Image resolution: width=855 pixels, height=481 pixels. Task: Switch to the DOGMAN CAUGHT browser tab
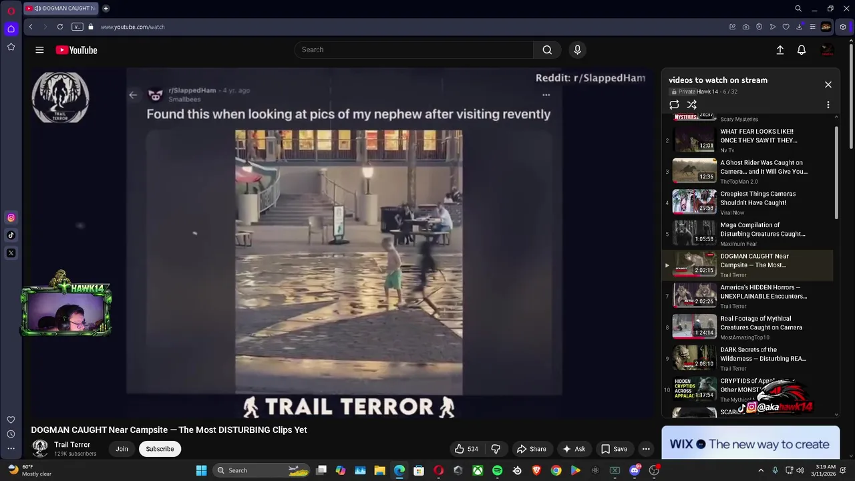(x=60, y=9)
